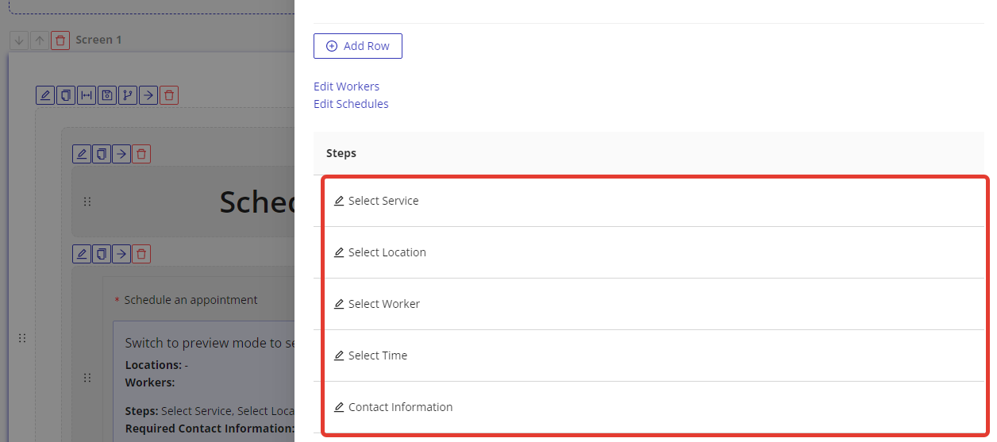Click the red trash icon above the large heading block
997x442 pixels.
pyautogui.click(x=141, y=154)
